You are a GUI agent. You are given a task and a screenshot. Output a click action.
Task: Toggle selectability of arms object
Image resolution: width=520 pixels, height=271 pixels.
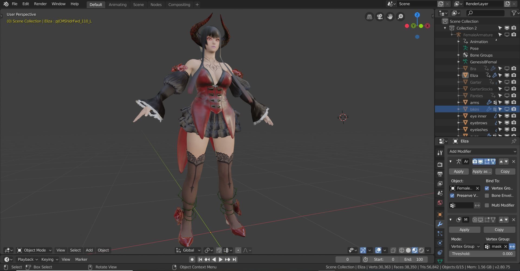click(500, 102)
